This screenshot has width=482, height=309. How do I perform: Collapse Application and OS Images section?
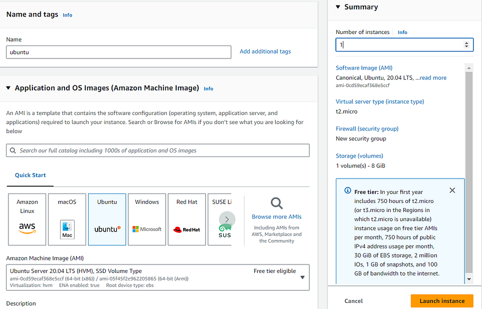(x=9, y=88)
